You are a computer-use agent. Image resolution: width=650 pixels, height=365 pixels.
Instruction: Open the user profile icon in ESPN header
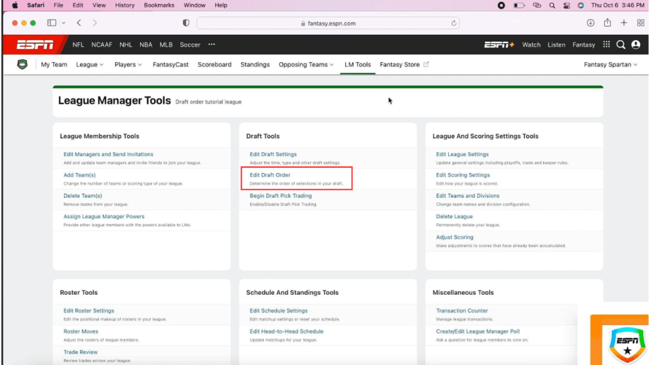pyautogui.click(x=635, y=45)
